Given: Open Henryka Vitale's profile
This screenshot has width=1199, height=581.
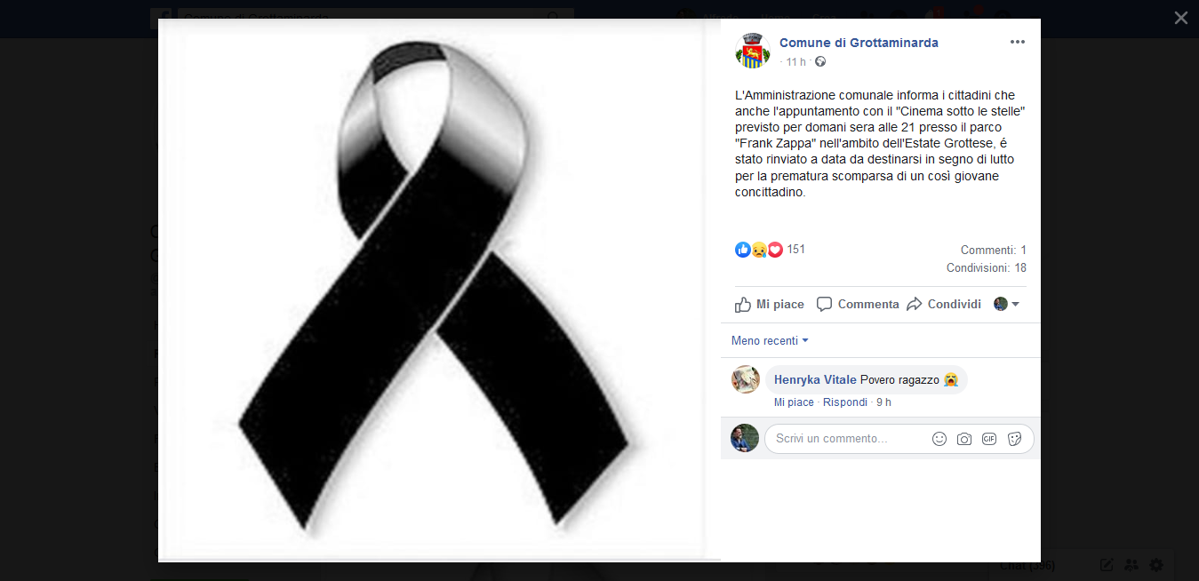Looking at the screenshot, I should coord(815,379).
